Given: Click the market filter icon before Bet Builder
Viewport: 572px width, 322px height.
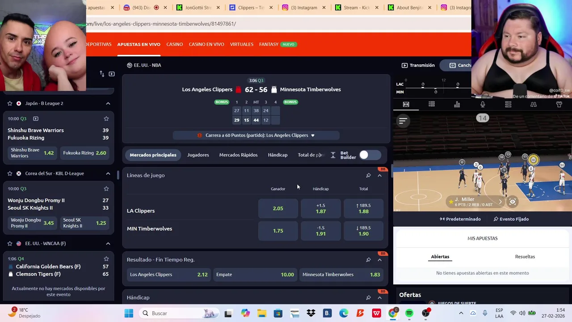Looking at the screenshot, I should pyautogui.click(x=333, y=155).
